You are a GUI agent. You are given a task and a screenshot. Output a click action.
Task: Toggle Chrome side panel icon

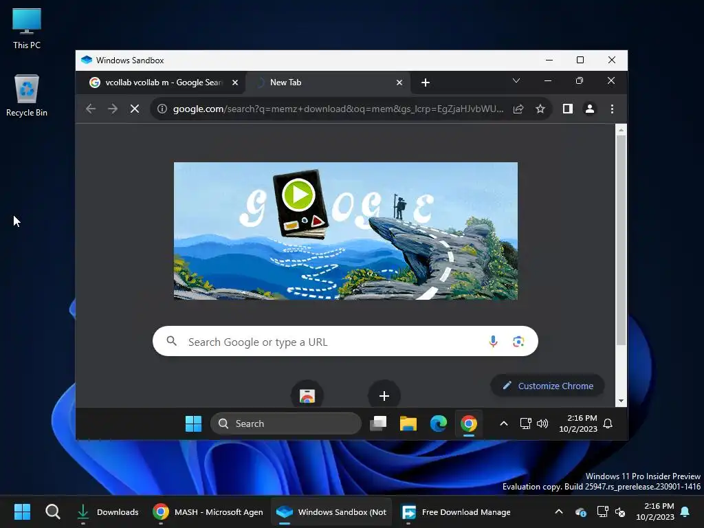(567, 109)
